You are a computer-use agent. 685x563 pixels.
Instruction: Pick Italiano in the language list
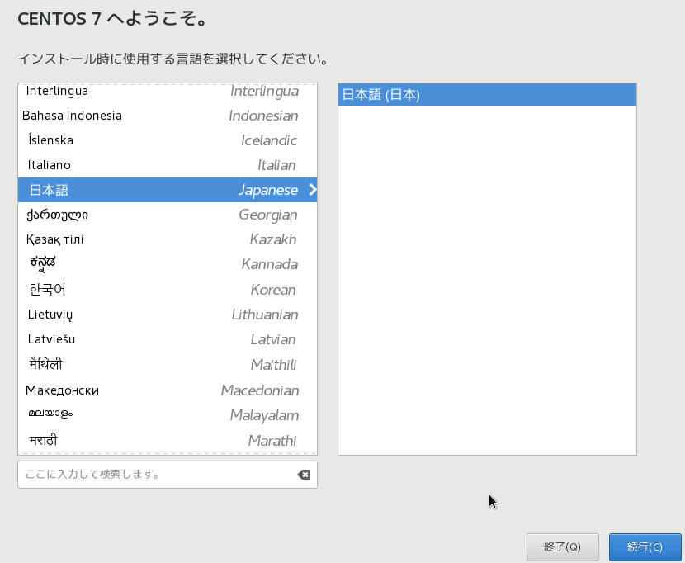click(x=168, y=165)
